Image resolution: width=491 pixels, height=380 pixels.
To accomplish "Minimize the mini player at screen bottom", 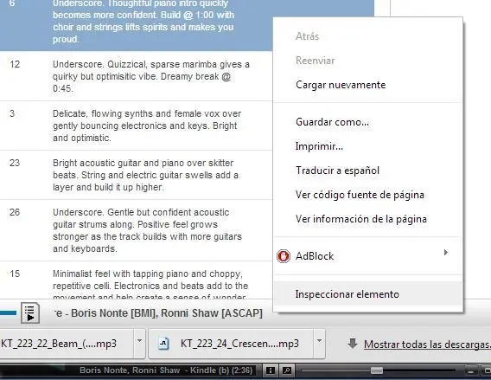I will pyautogui.click(x=470, y=370).
